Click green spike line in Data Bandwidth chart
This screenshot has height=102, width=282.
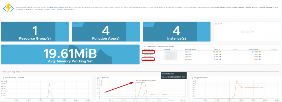49,88
